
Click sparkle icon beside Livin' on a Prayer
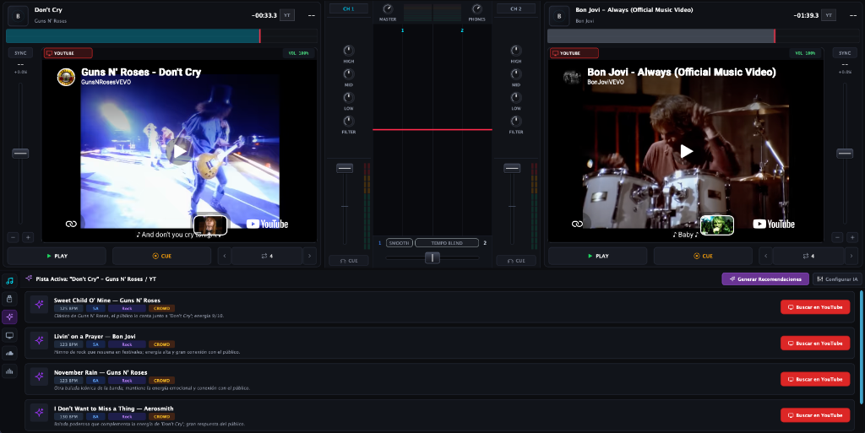39,340
